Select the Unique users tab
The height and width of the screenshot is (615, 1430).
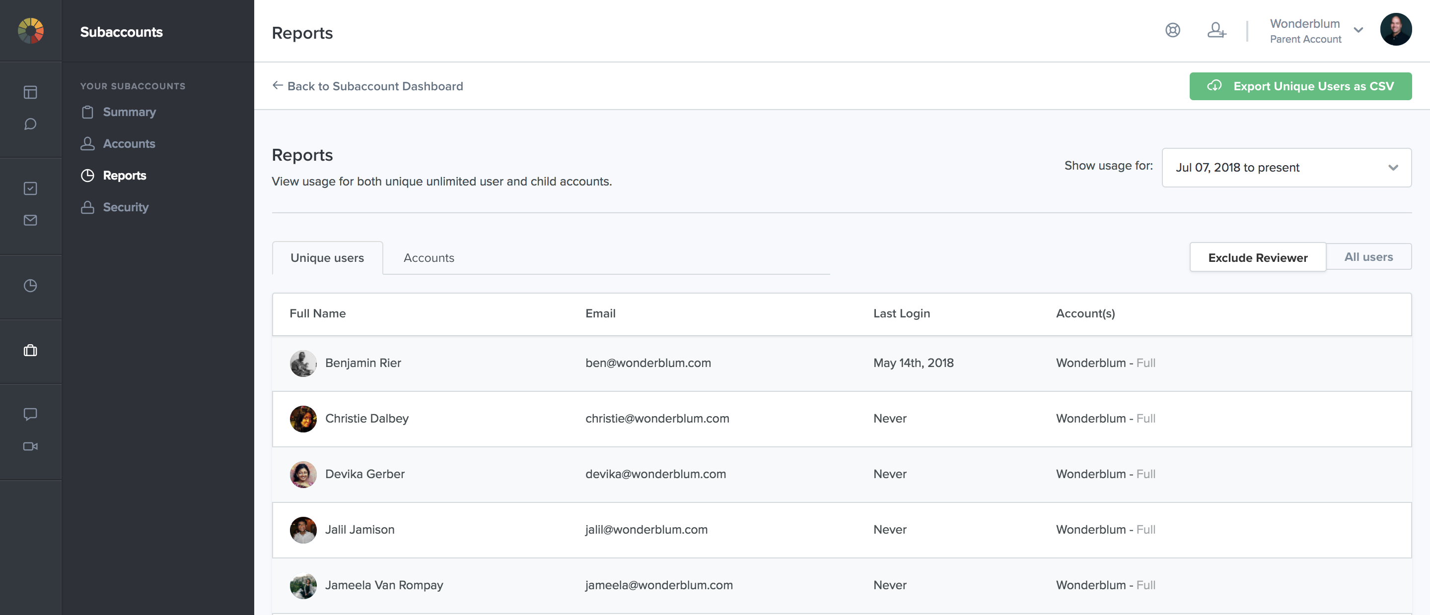(x=327, y=258)
